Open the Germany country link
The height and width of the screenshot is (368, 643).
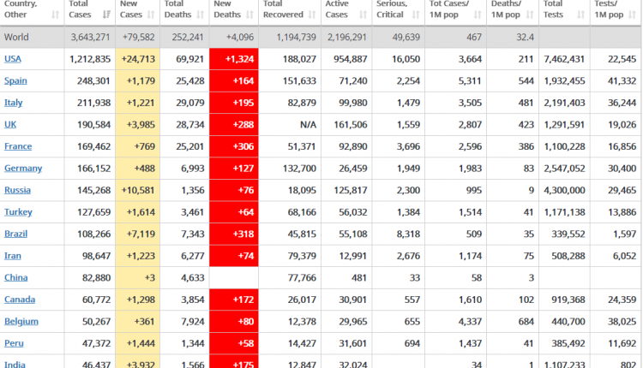pos(23,169)
